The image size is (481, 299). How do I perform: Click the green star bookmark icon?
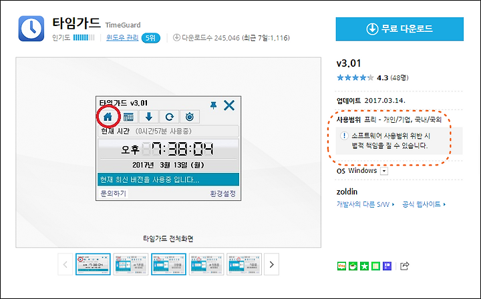tap(365, 266)
